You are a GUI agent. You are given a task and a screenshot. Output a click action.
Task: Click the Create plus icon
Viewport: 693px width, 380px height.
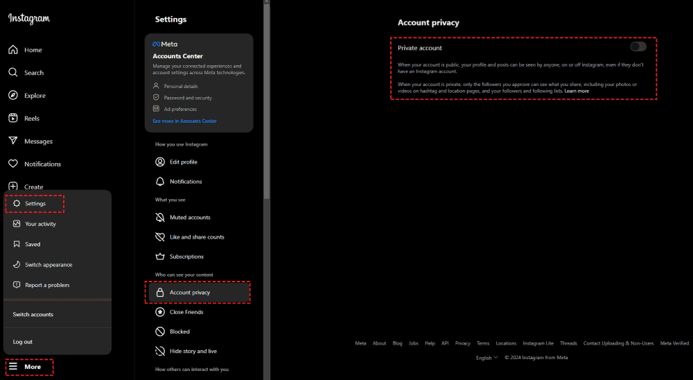13,187
